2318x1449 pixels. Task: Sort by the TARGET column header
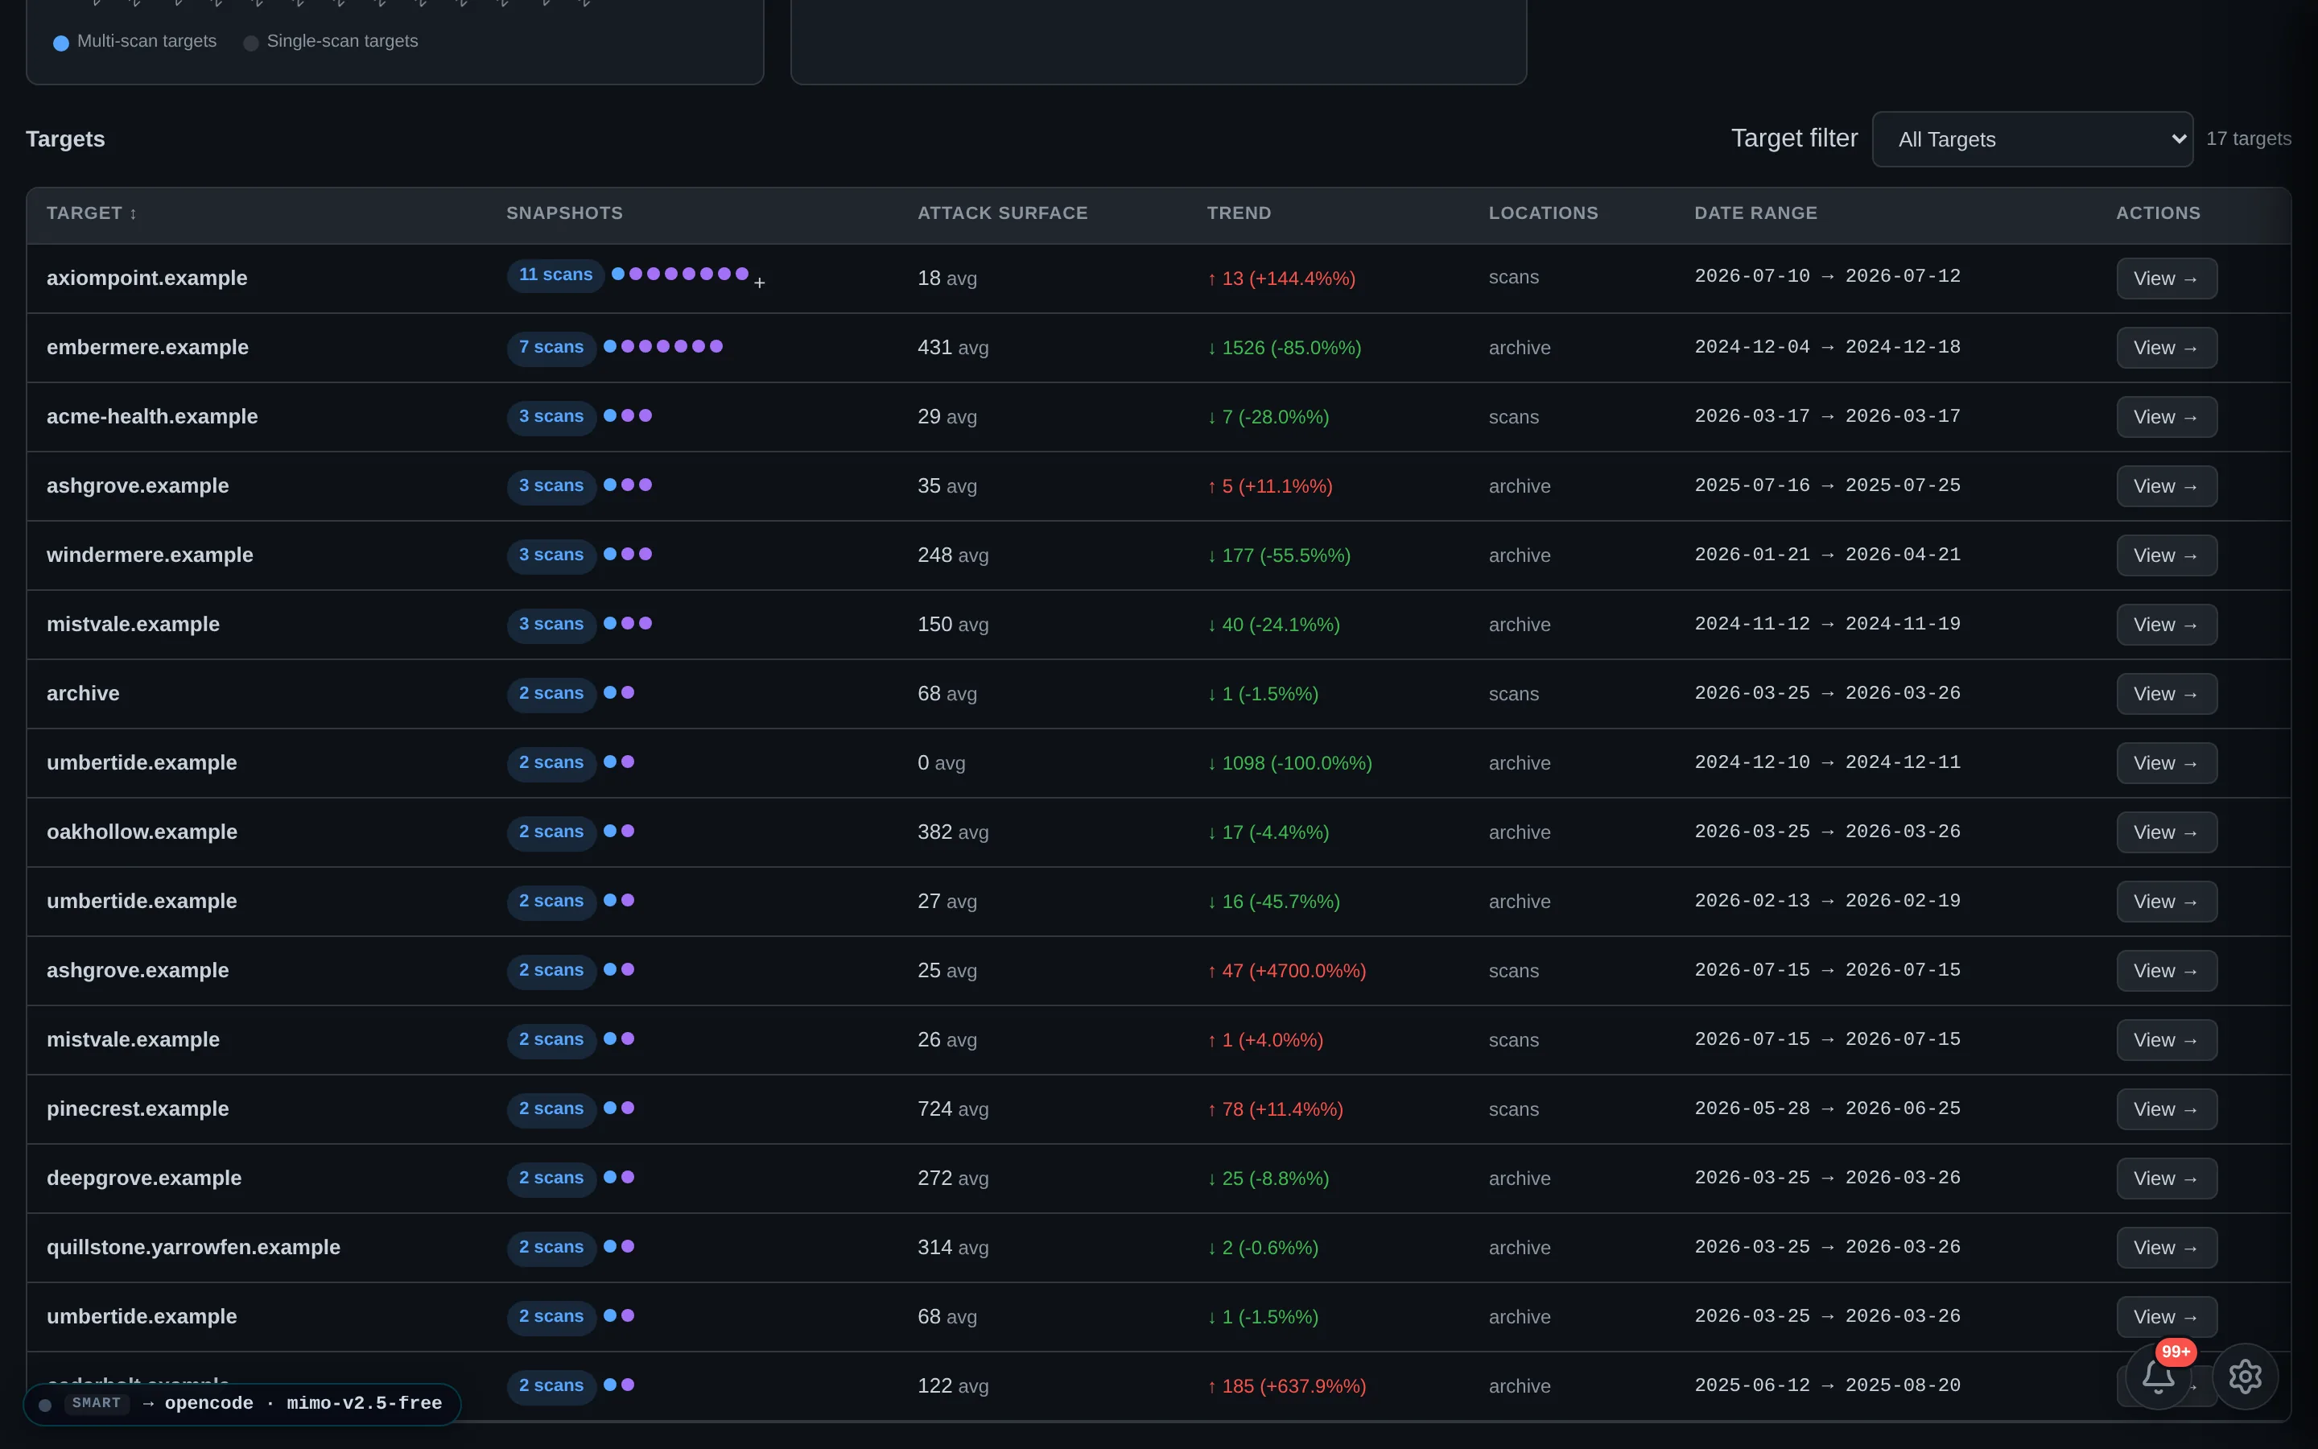point(92,213)
